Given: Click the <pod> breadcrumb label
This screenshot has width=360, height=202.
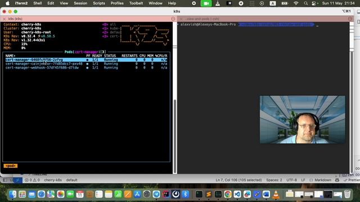Looking at the screenshot, I should tap(10, 166).
